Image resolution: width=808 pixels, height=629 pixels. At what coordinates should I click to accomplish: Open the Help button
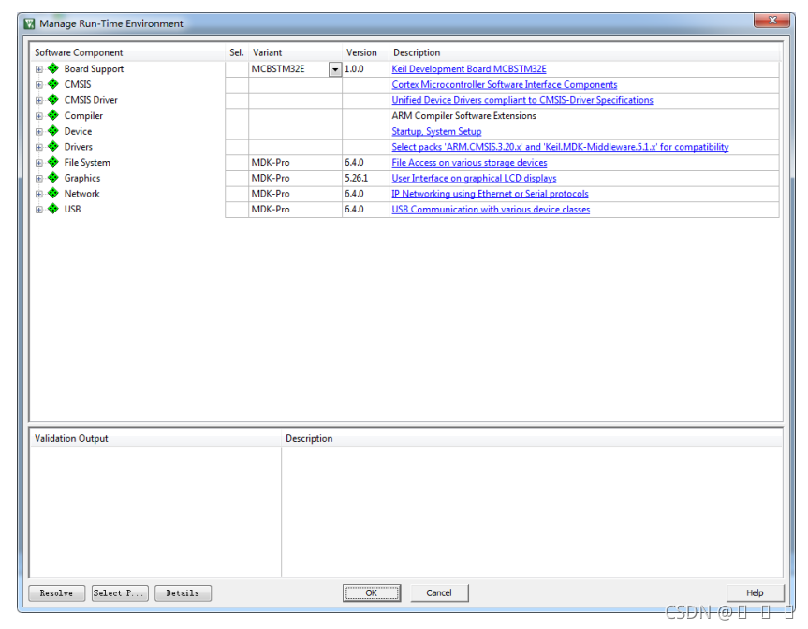coord(755,592)
